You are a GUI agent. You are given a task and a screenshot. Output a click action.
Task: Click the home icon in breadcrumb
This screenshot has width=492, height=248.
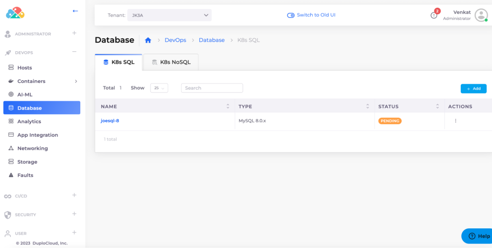coord(148,40)
